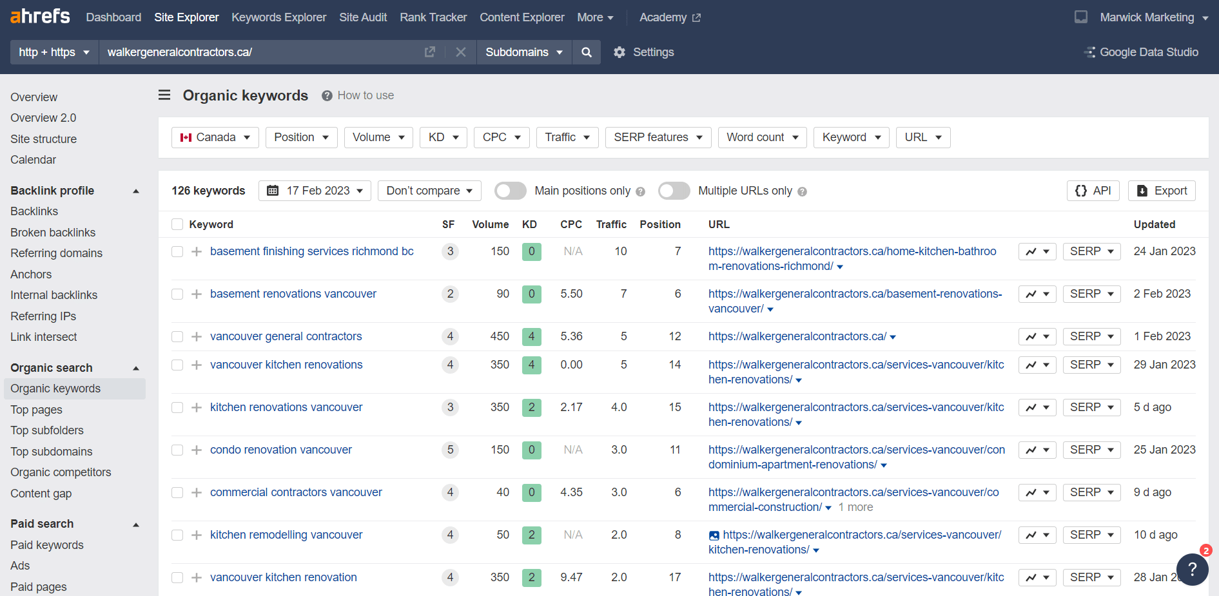Open the vancouver general contractors keyword link
This screenshot has height=596, width=1219.
286,336
